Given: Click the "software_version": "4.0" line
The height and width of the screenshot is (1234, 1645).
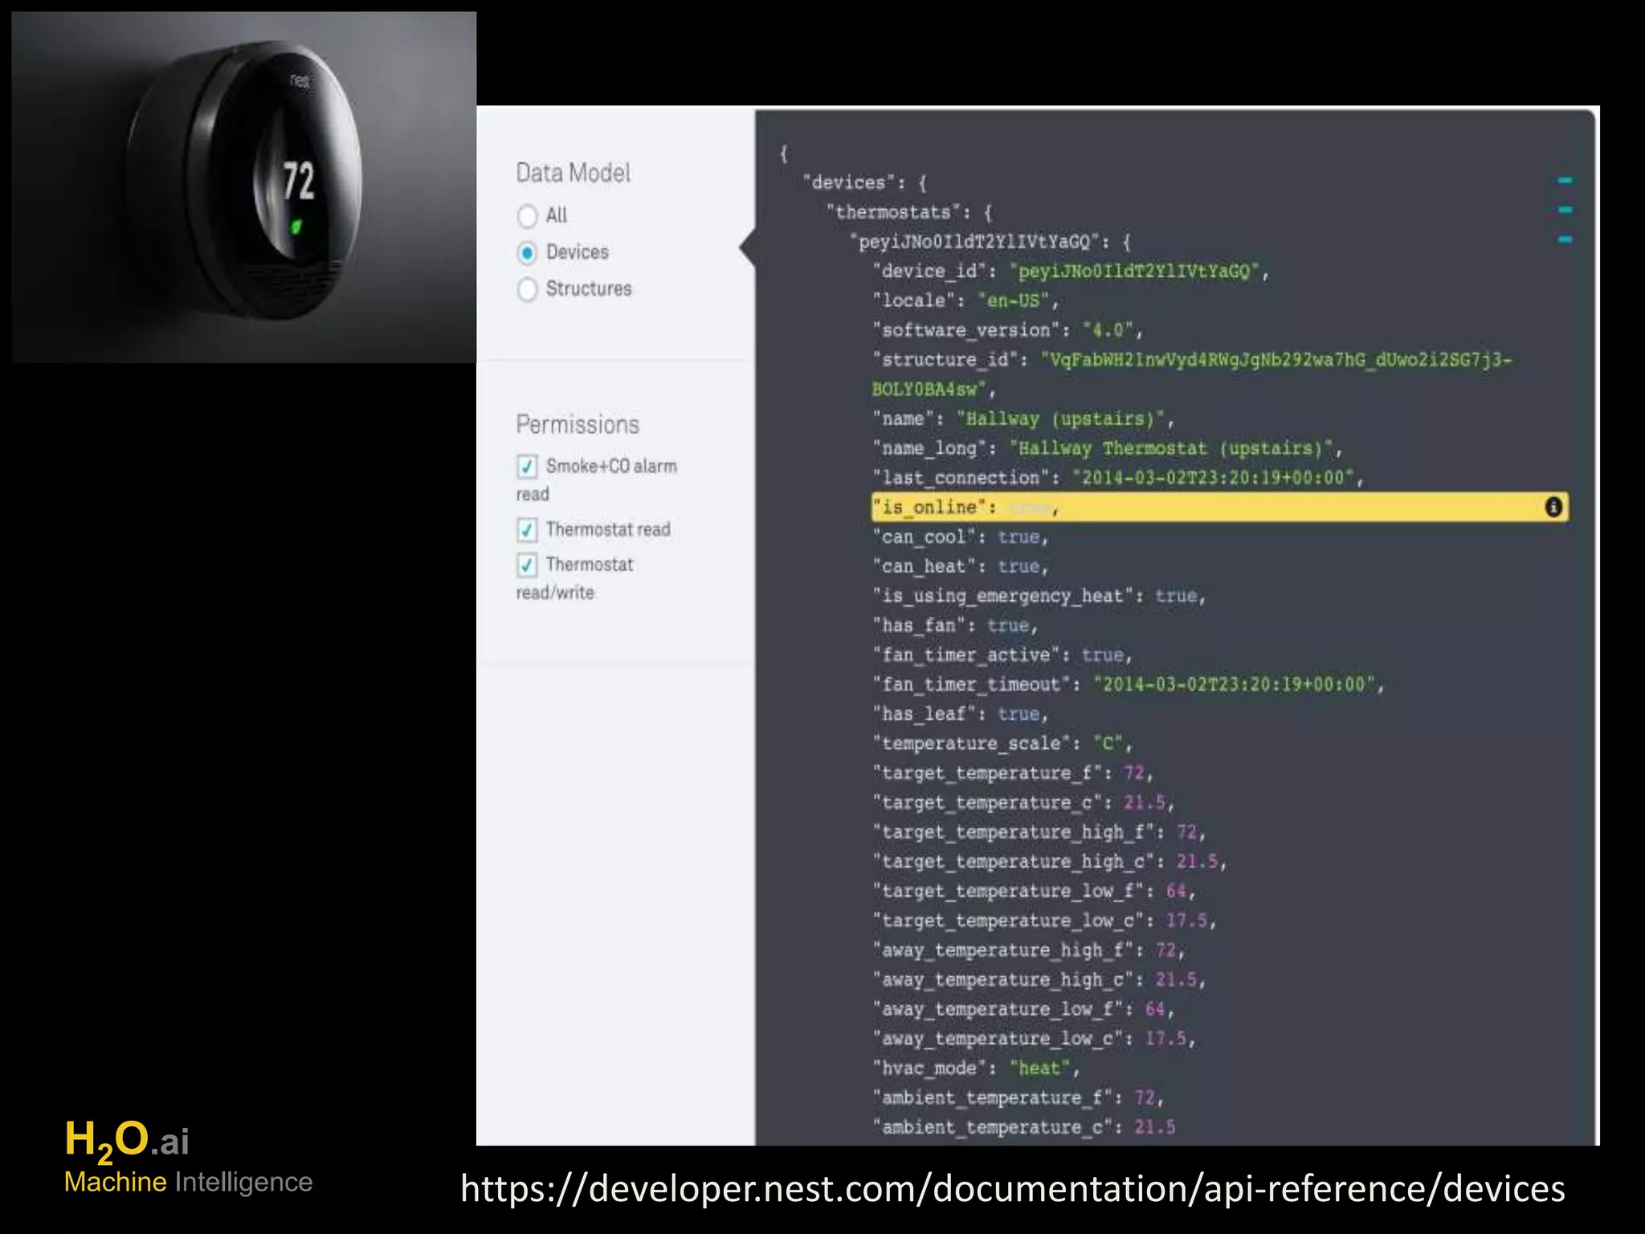Looking at the screenshot, I should (1008, 330).
